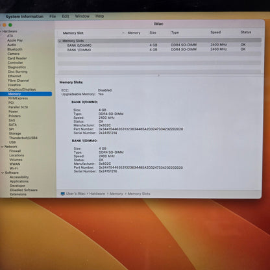Collapse the Software section in the sidebar
The width and height of the screenshot is (270, 270).
3,173
